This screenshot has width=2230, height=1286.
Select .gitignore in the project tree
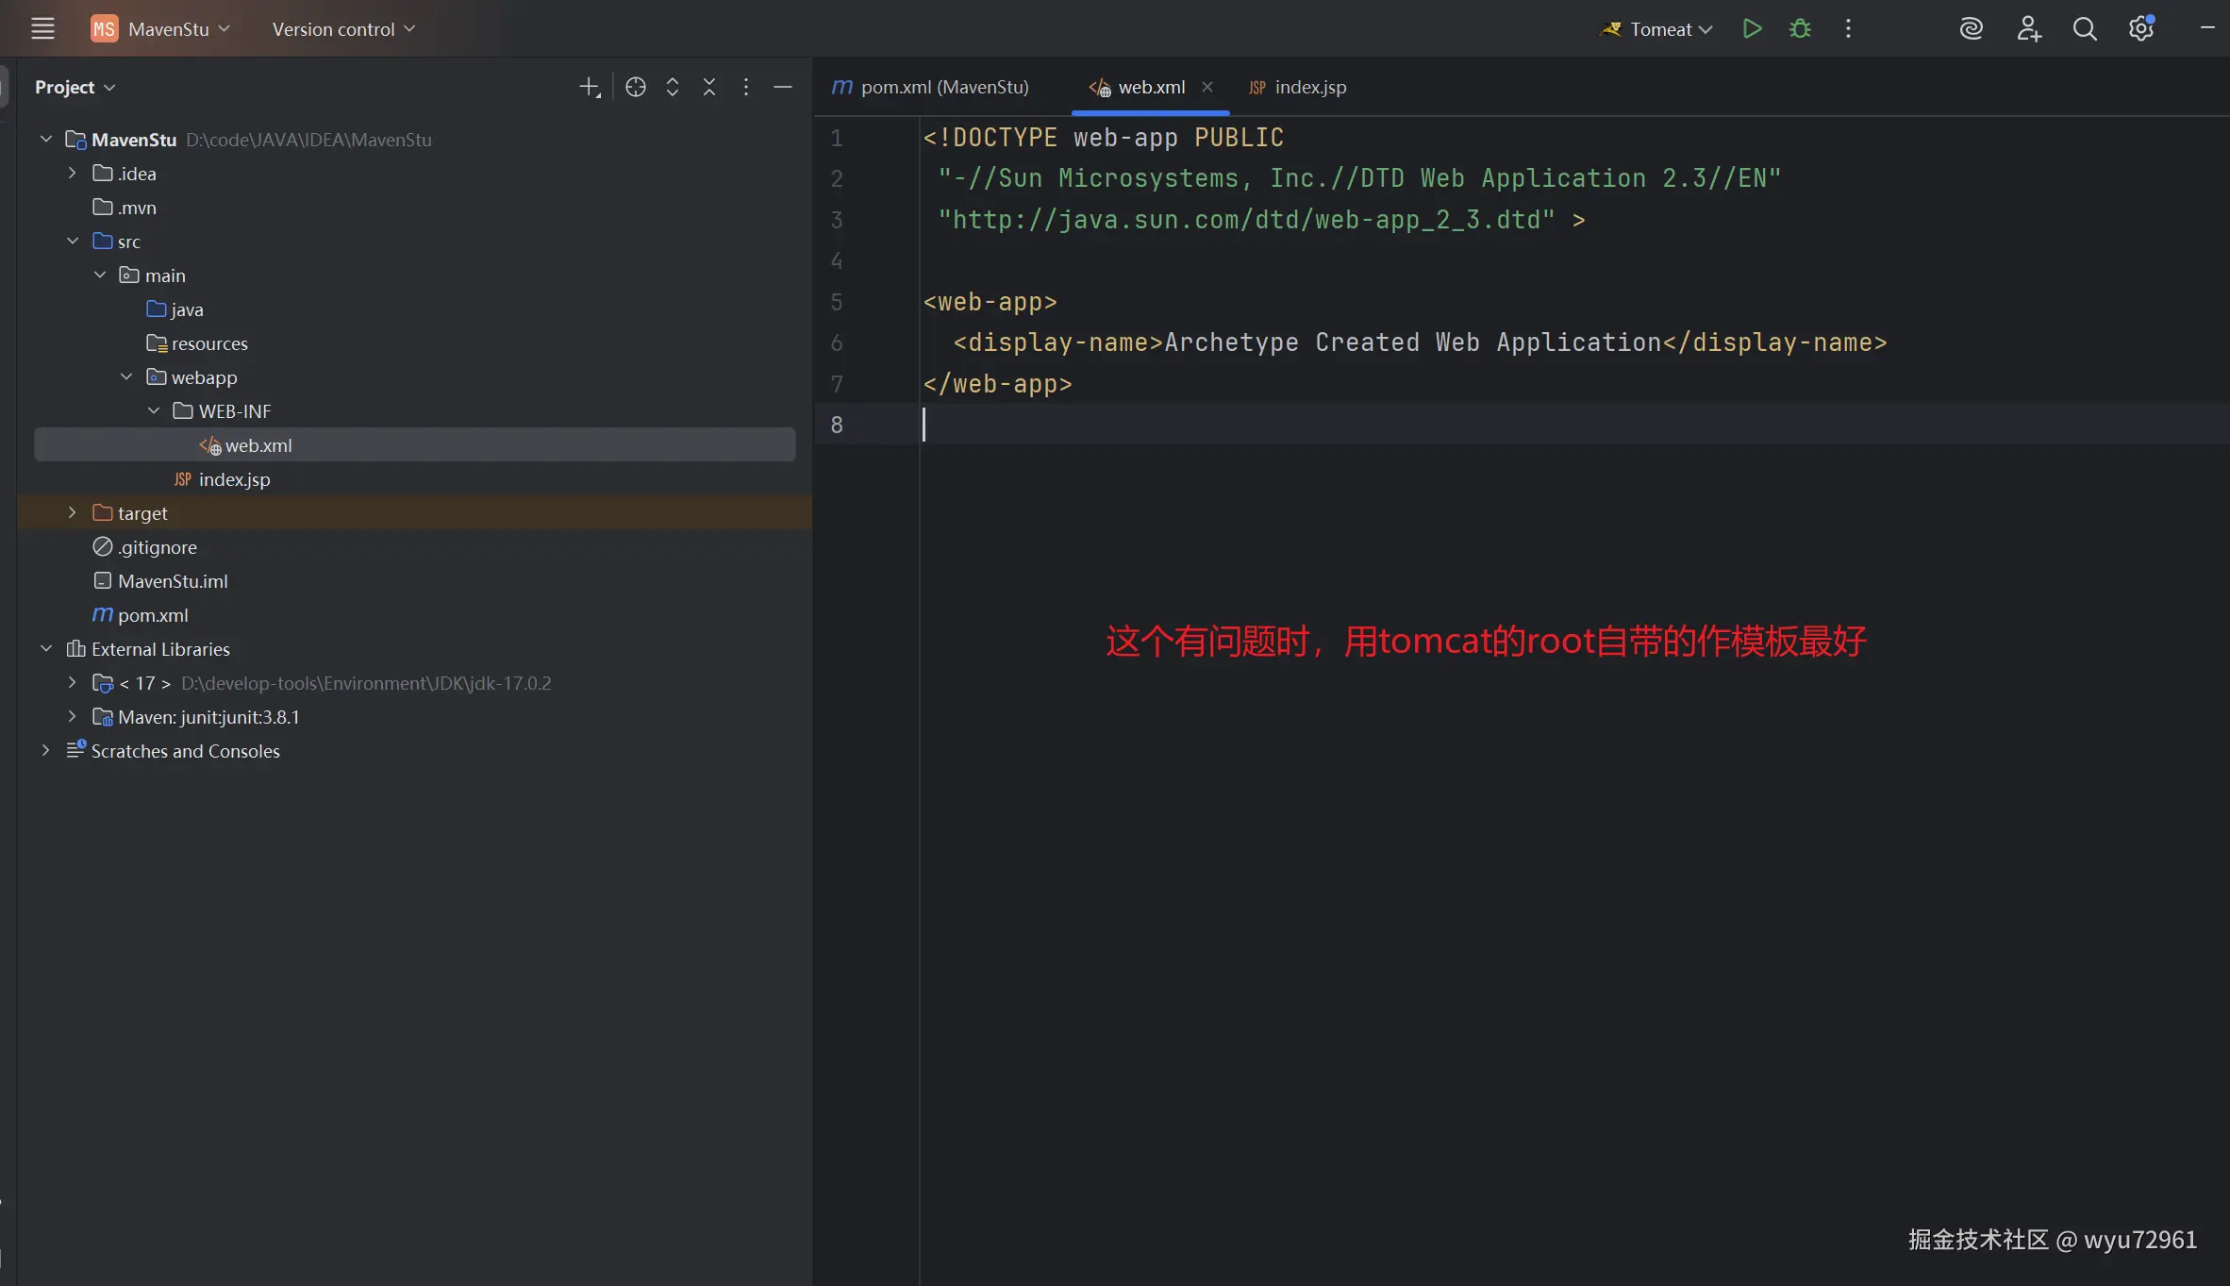(x=157, y=547)
